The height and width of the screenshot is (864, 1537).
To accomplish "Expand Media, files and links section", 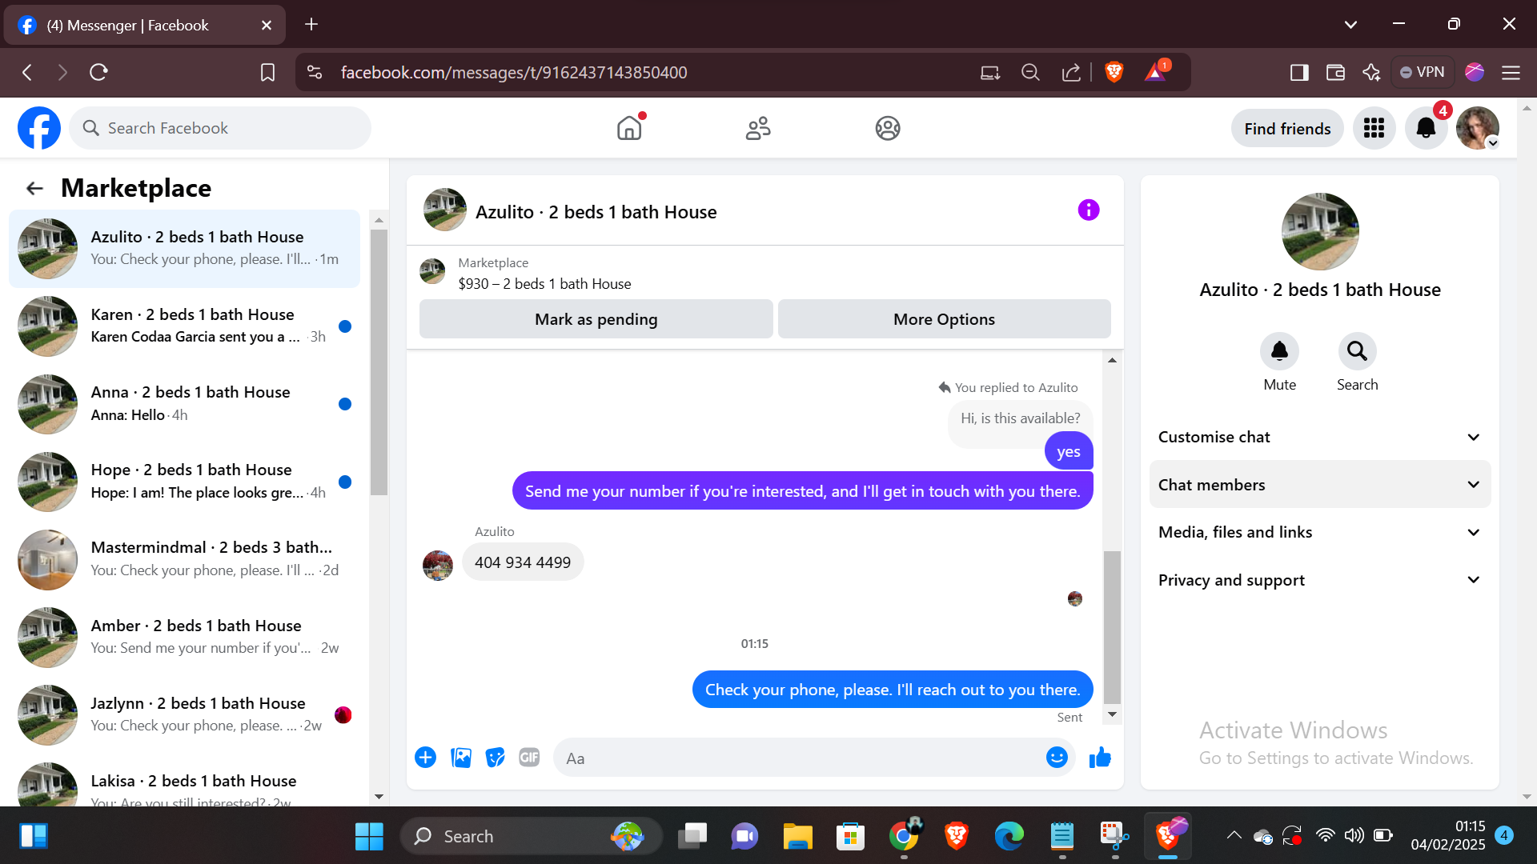I will click(1320, 532).
